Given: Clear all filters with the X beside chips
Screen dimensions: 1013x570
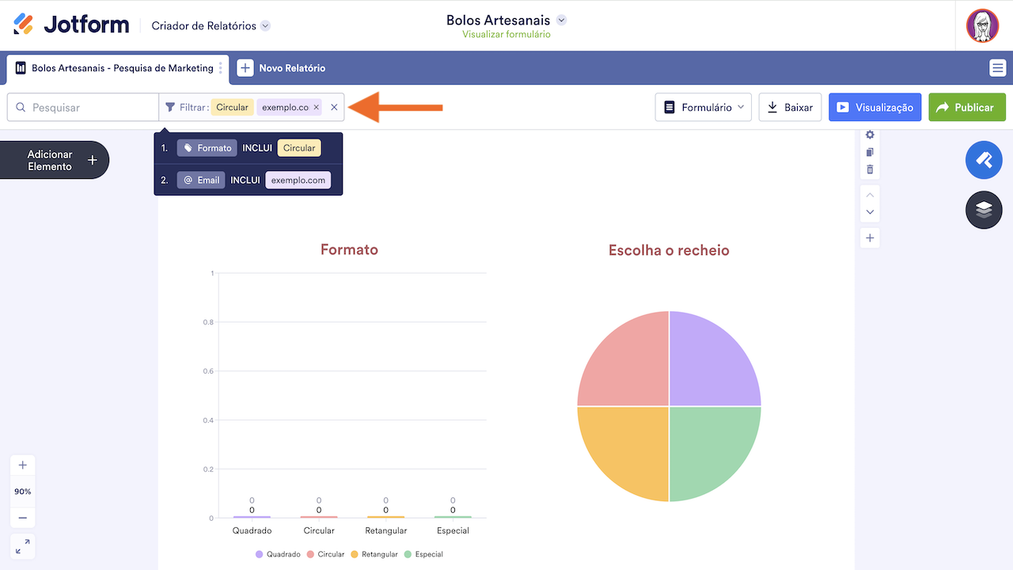Looking at the screenshot, I should tap(335, 107).
